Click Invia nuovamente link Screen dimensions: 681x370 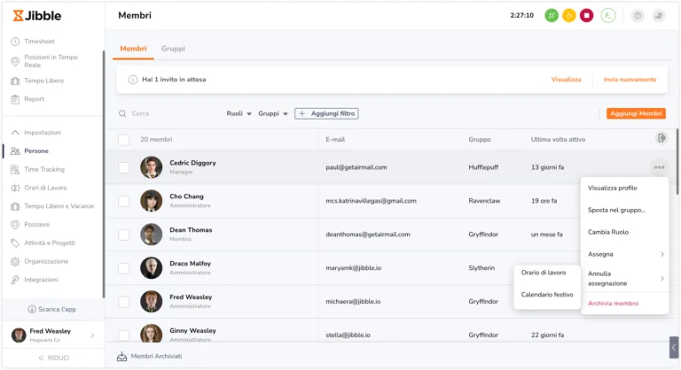pyautogui.click(x=630, y=80)
